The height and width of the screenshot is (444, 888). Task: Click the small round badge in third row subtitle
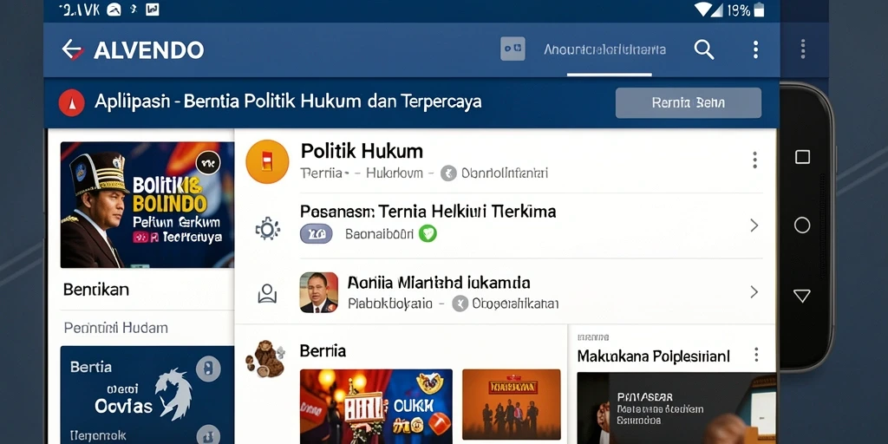(460, 304)
